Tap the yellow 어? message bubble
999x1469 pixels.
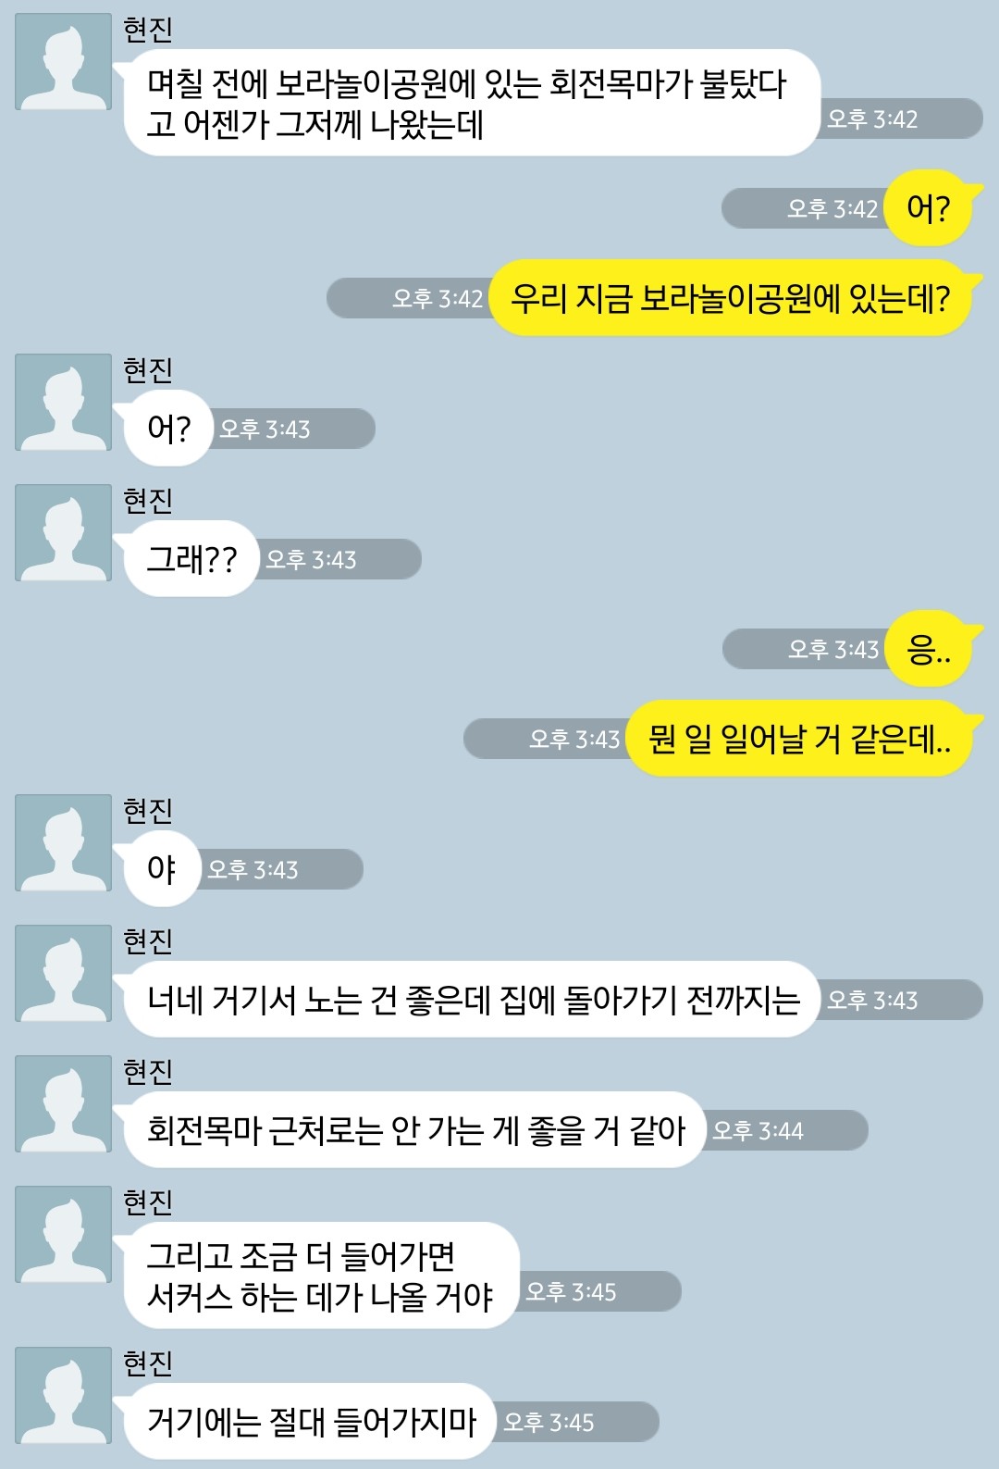(x=928, y=208)
